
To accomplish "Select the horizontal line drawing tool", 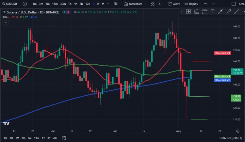I will [204, 11].
